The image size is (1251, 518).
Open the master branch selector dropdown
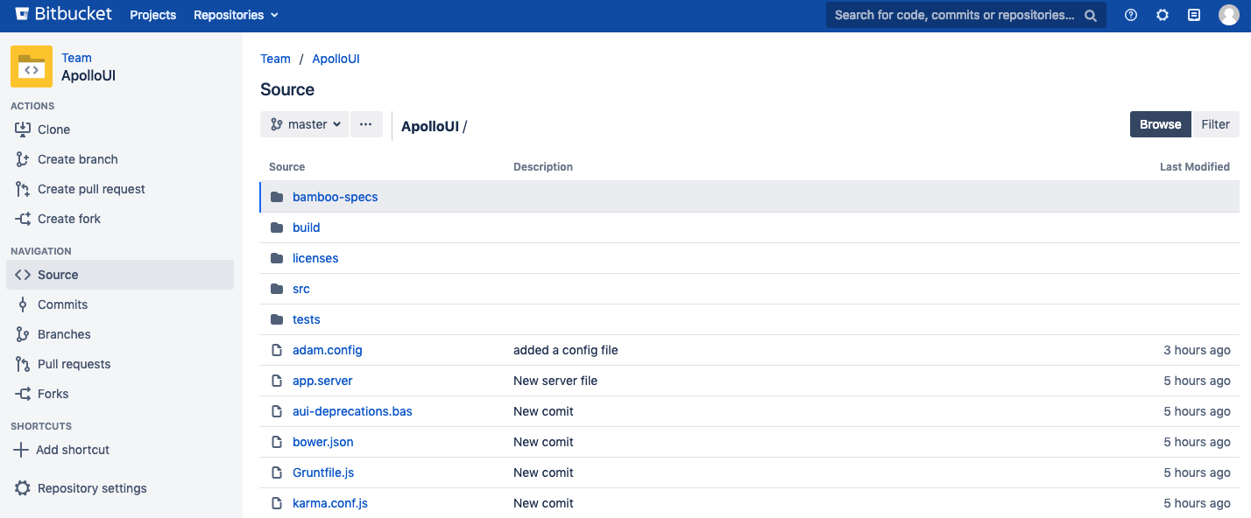[x=304, y=124]
